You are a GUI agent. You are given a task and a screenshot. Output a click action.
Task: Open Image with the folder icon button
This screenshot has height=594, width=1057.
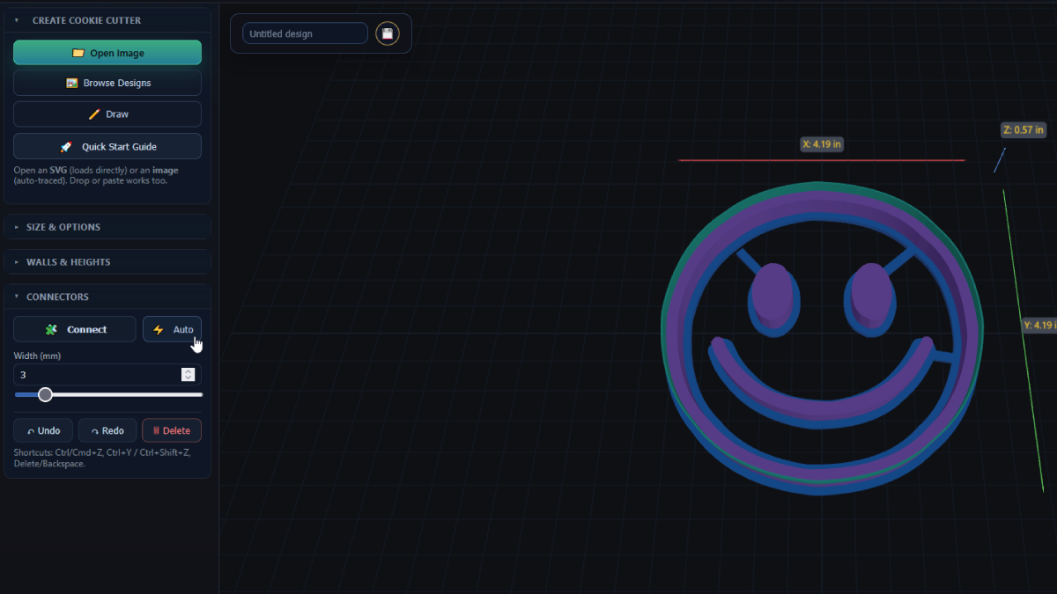point(107,53)
